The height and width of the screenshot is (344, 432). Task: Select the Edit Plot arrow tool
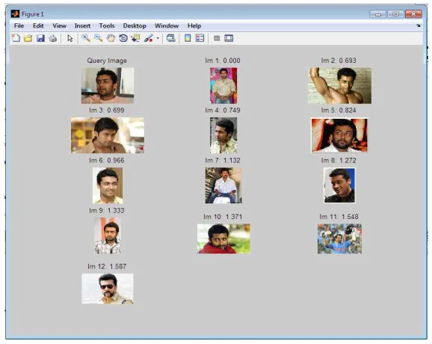(70, 38)
